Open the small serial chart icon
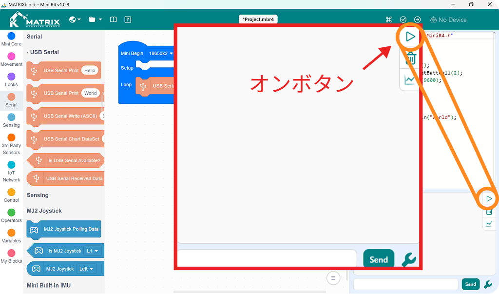 pos(489,224)
